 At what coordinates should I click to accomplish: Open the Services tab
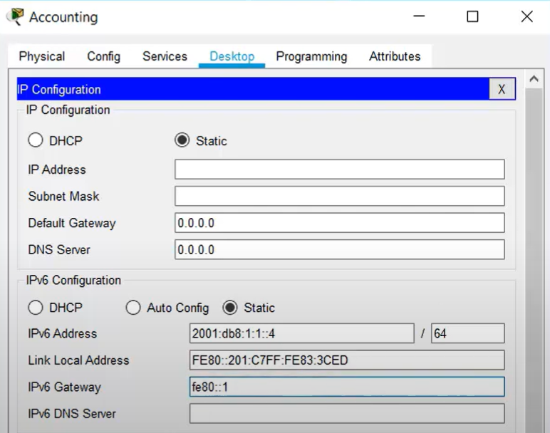pos(165,56)
